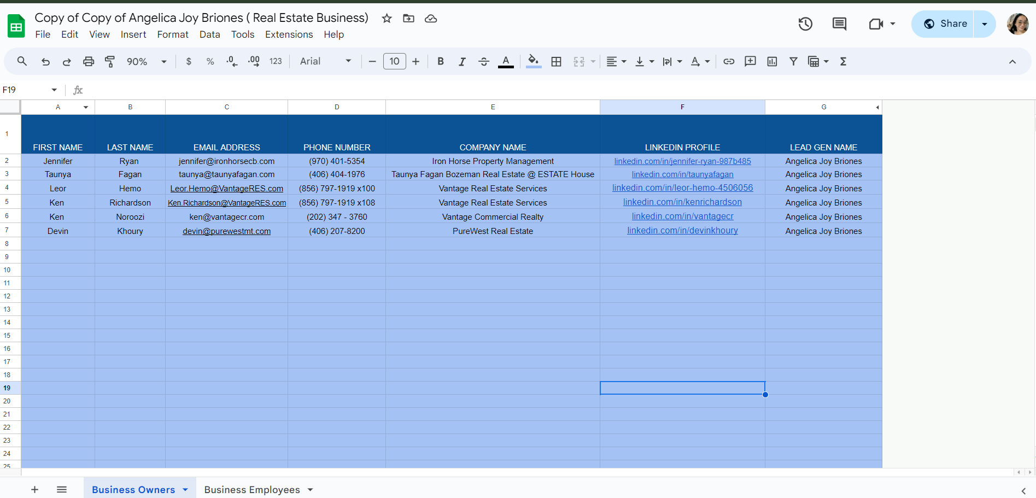Open linkedin.com/in/taunyafagan link
Image resolution: width=1036 pixels, height=498 pixels.
point(682,174)
